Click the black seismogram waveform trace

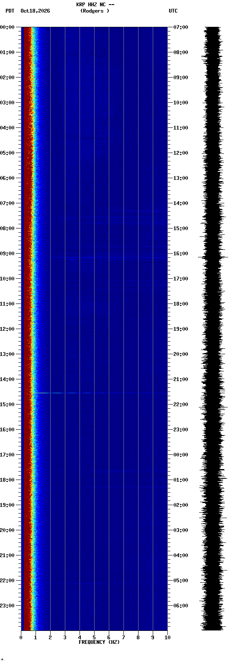point(213,328)
